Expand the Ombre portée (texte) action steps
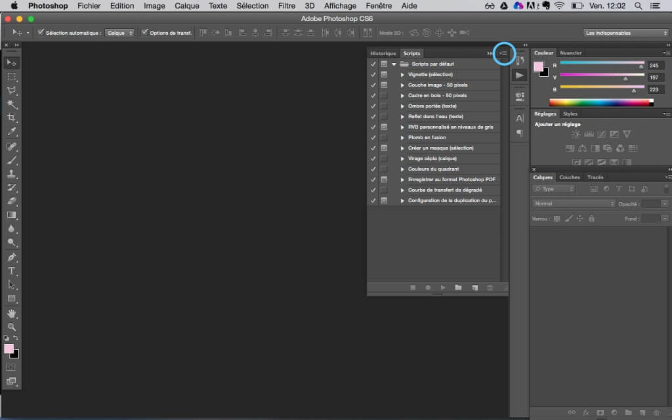Viewport: 672px width, 420px height. (402, 106)
